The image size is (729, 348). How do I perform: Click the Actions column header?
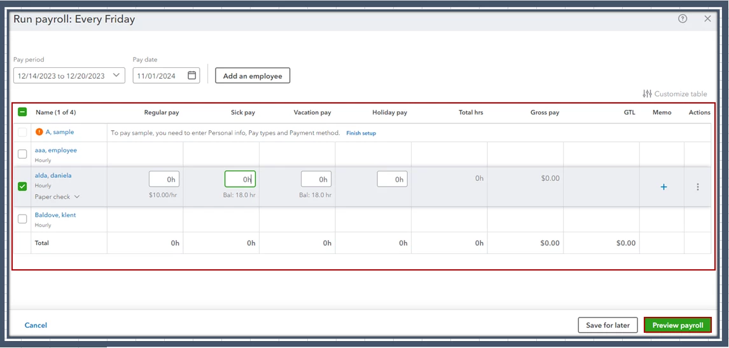(700, 112)
